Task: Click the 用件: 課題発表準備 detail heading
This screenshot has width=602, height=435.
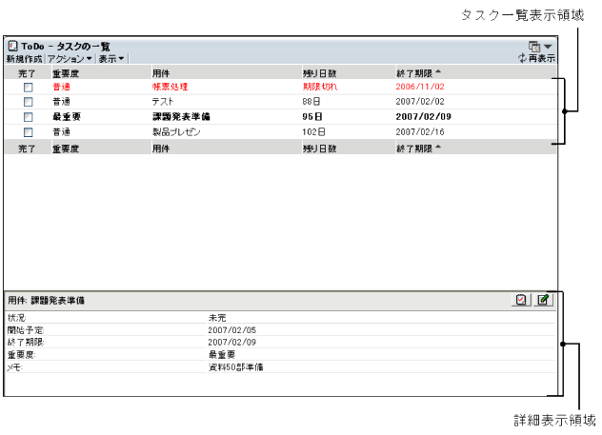Action: 46,301
